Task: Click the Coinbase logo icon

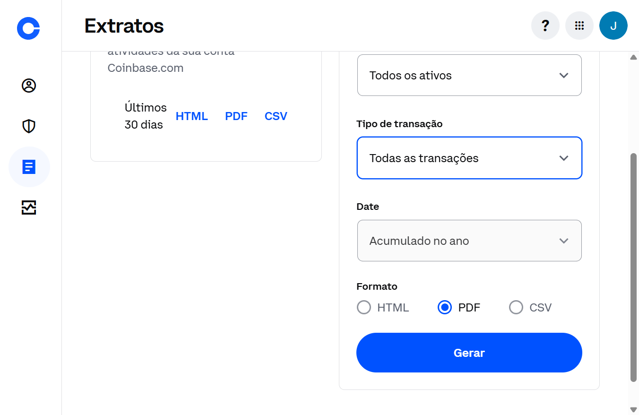Action: point(28,28)
